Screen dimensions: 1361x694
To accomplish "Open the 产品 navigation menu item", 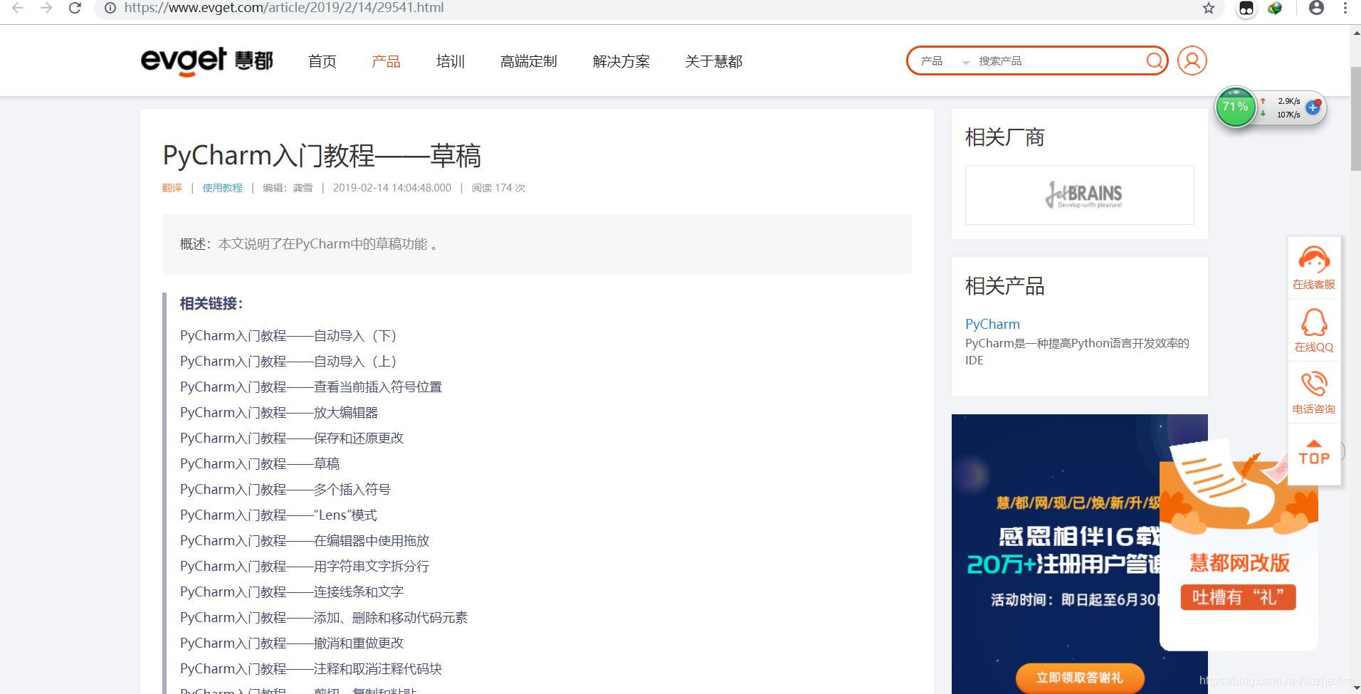I will [386, 62].
